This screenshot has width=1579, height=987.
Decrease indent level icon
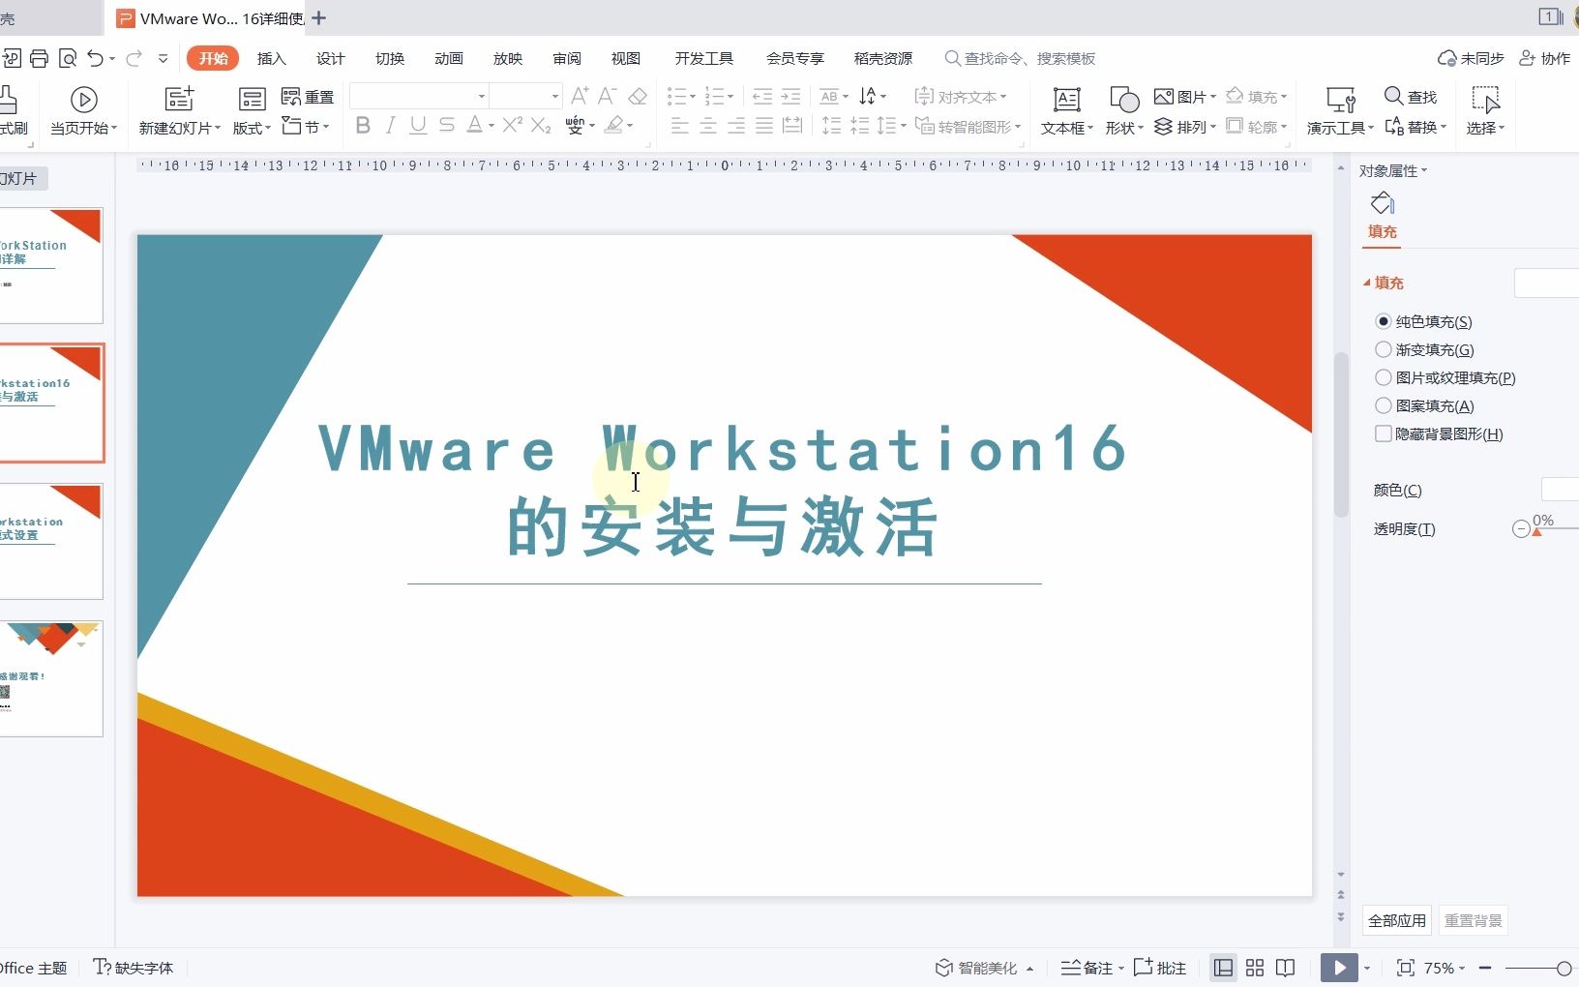762,96
